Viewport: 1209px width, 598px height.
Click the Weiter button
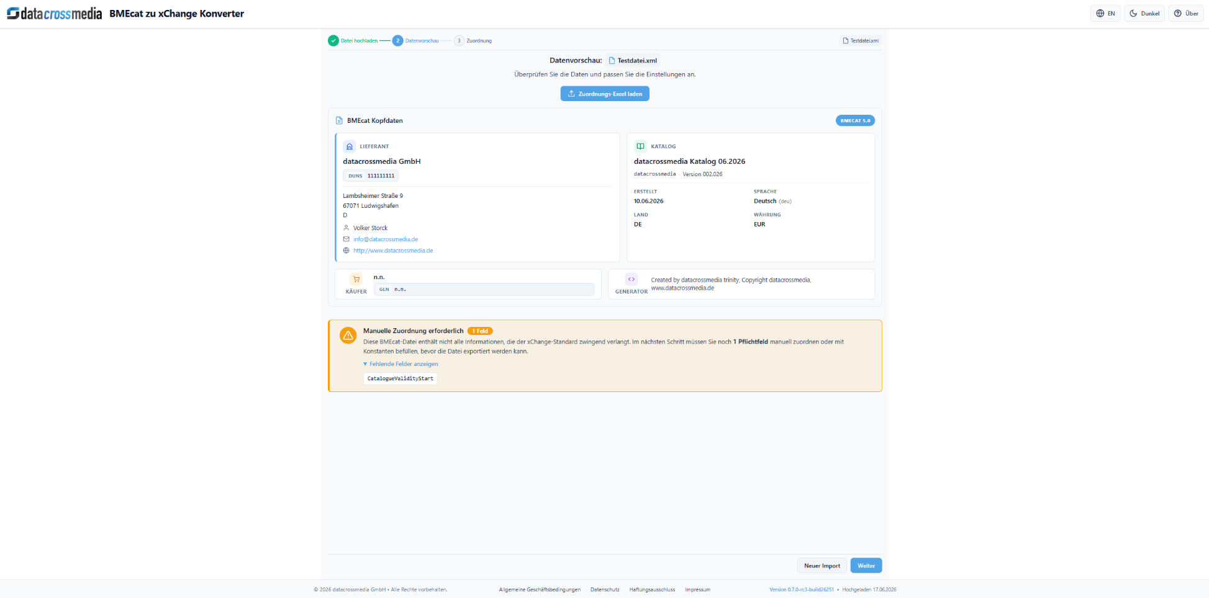[866, 566]
